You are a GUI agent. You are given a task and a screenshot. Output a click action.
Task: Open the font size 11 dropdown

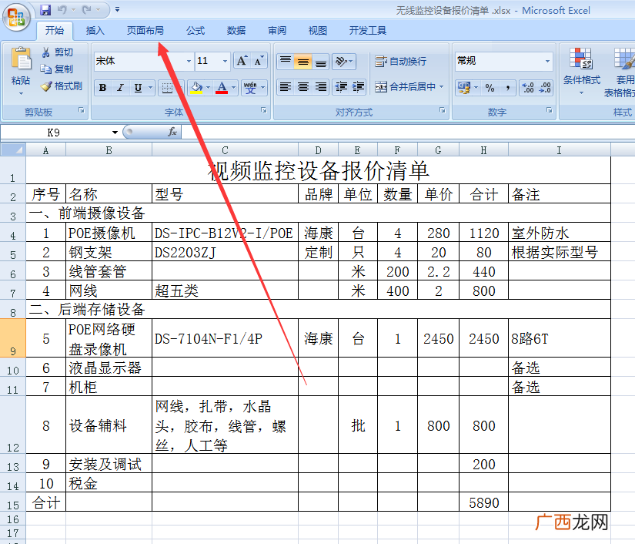coord(225,61)
